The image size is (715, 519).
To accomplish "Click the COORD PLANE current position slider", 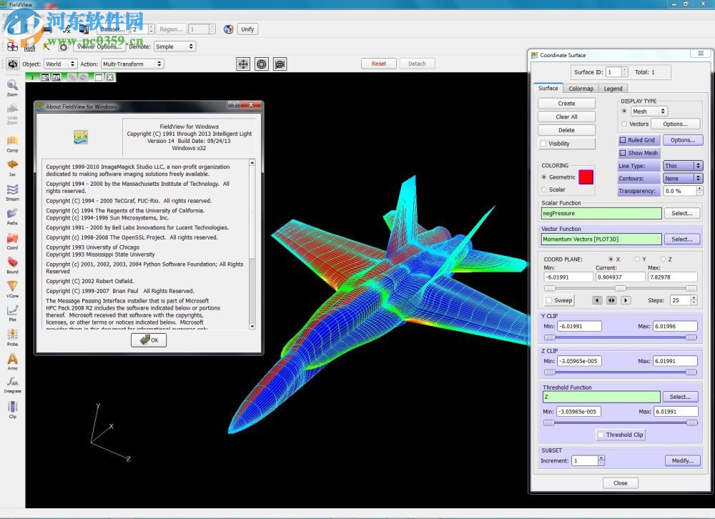I will 620,288.
